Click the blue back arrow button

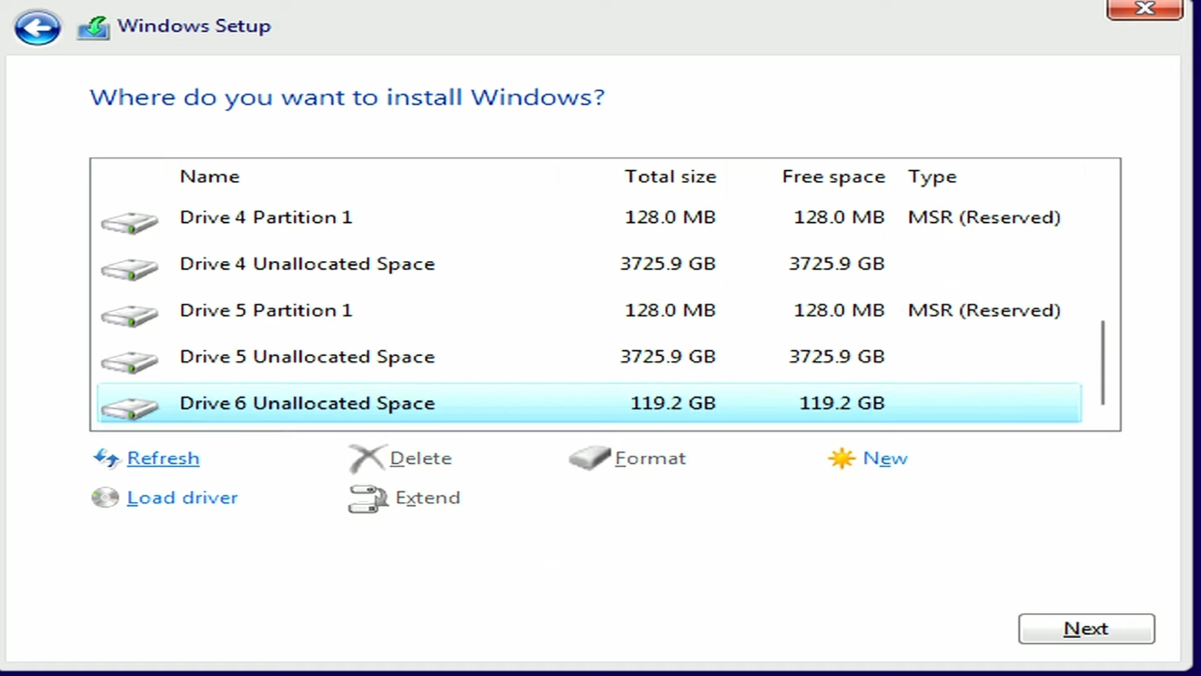pyautogui.click(x=36, y=28)
